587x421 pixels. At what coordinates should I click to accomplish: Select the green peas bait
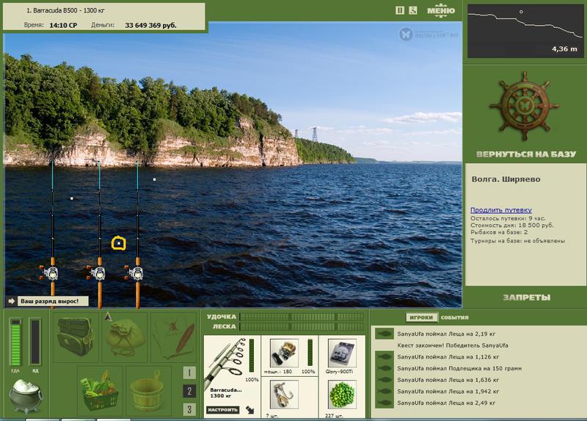[x=342, y=395]
